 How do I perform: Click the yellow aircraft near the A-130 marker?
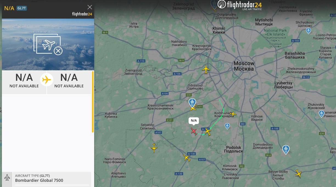[x=187, y=158]
